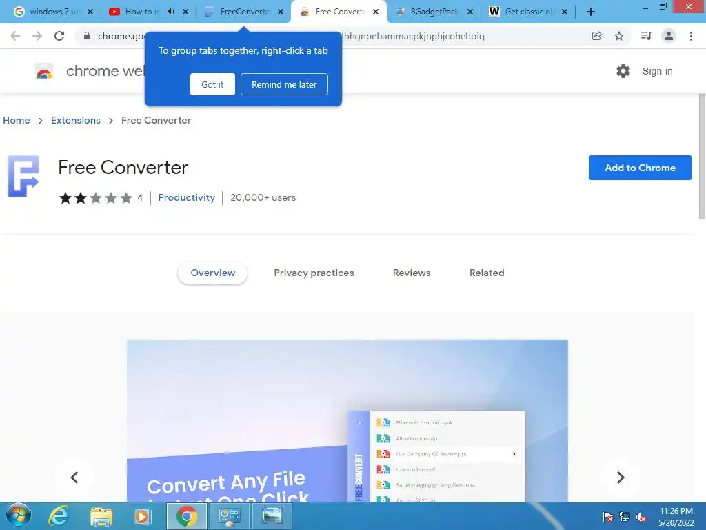The height and width of the screenshot is (530, 706).
Task: Click Add to Chrome button
Action: click(x=640, y=168)
